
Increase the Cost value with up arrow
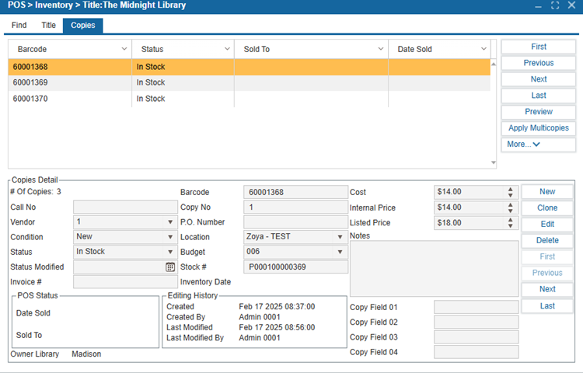click(x=511, y=189)
